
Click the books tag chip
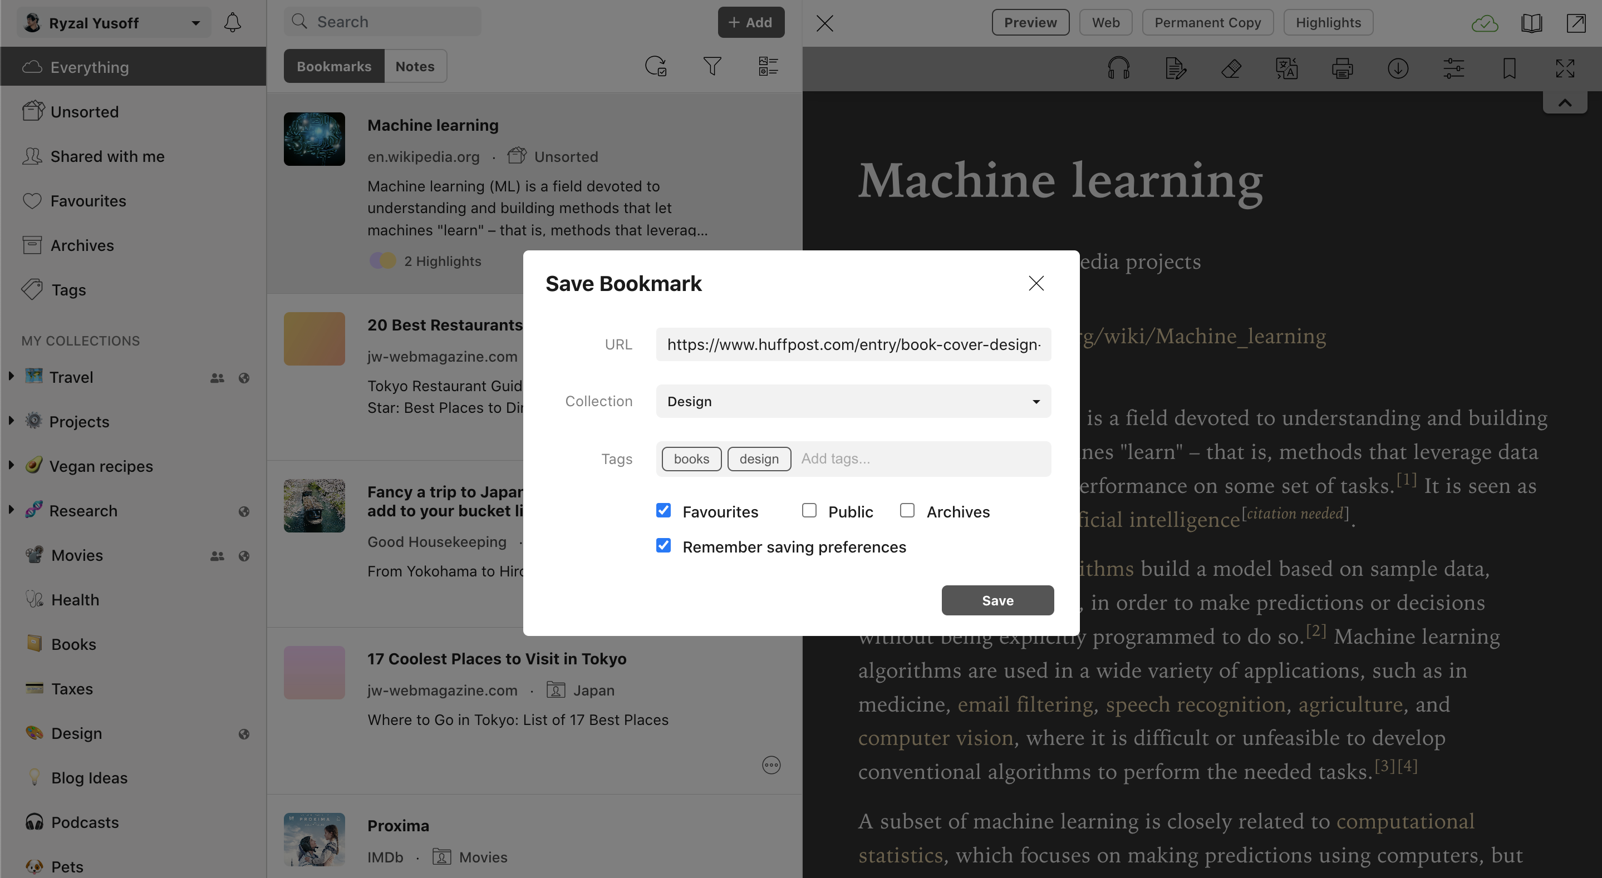click(691, 458)
